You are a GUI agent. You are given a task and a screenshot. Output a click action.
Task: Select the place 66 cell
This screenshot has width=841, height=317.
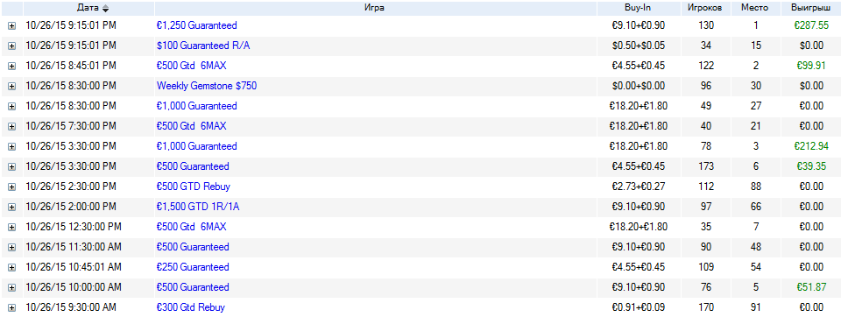(x=756, y=207)
